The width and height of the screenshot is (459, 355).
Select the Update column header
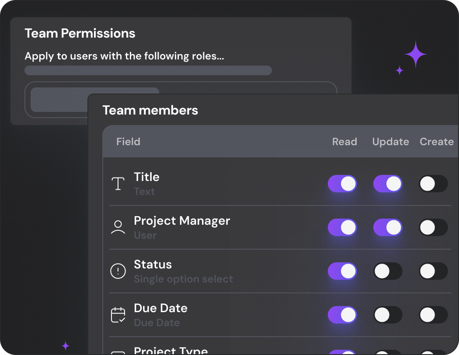pyautogui.click(x=390, y=142)
